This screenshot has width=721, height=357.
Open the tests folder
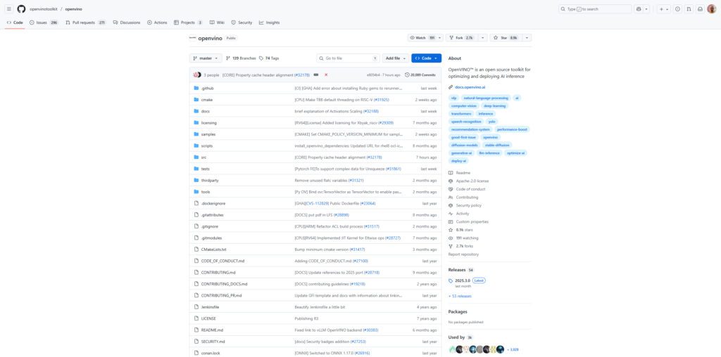pos(205,169)
